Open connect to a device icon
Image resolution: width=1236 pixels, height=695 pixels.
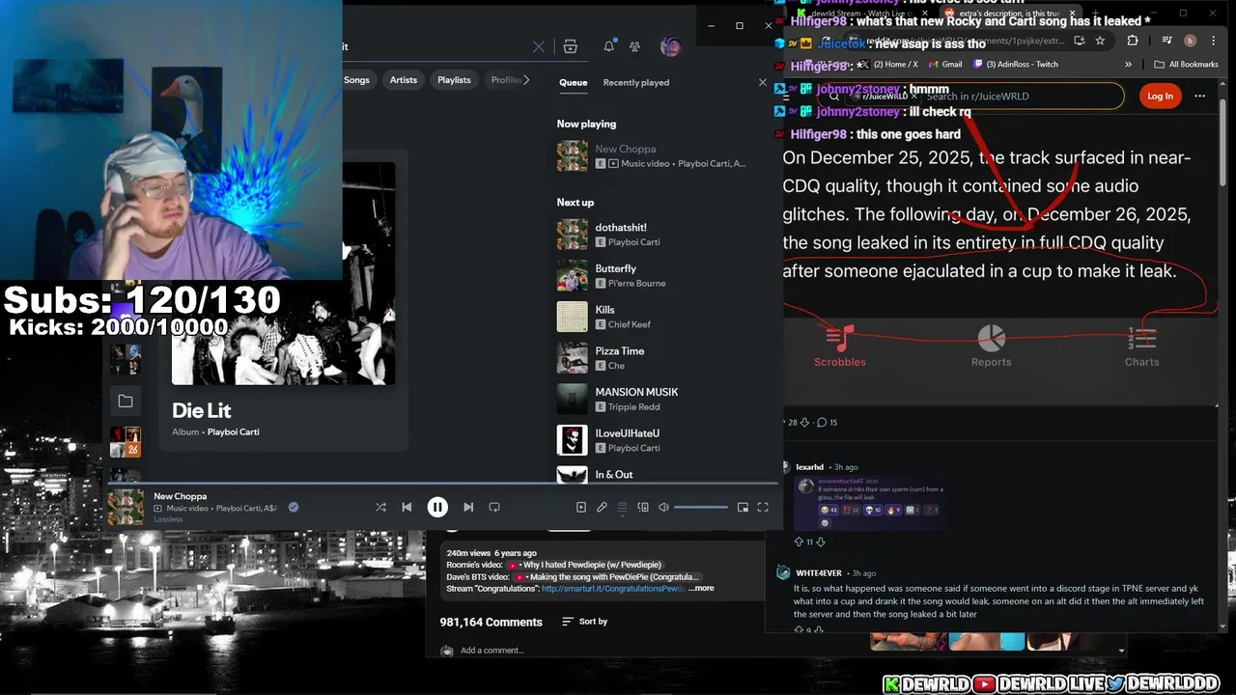[x=643, y=507]
